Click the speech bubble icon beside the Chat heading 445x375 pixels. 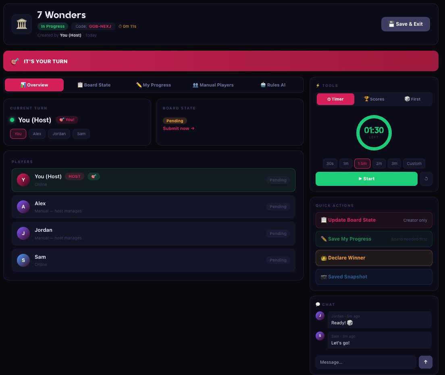click(318, 305)
